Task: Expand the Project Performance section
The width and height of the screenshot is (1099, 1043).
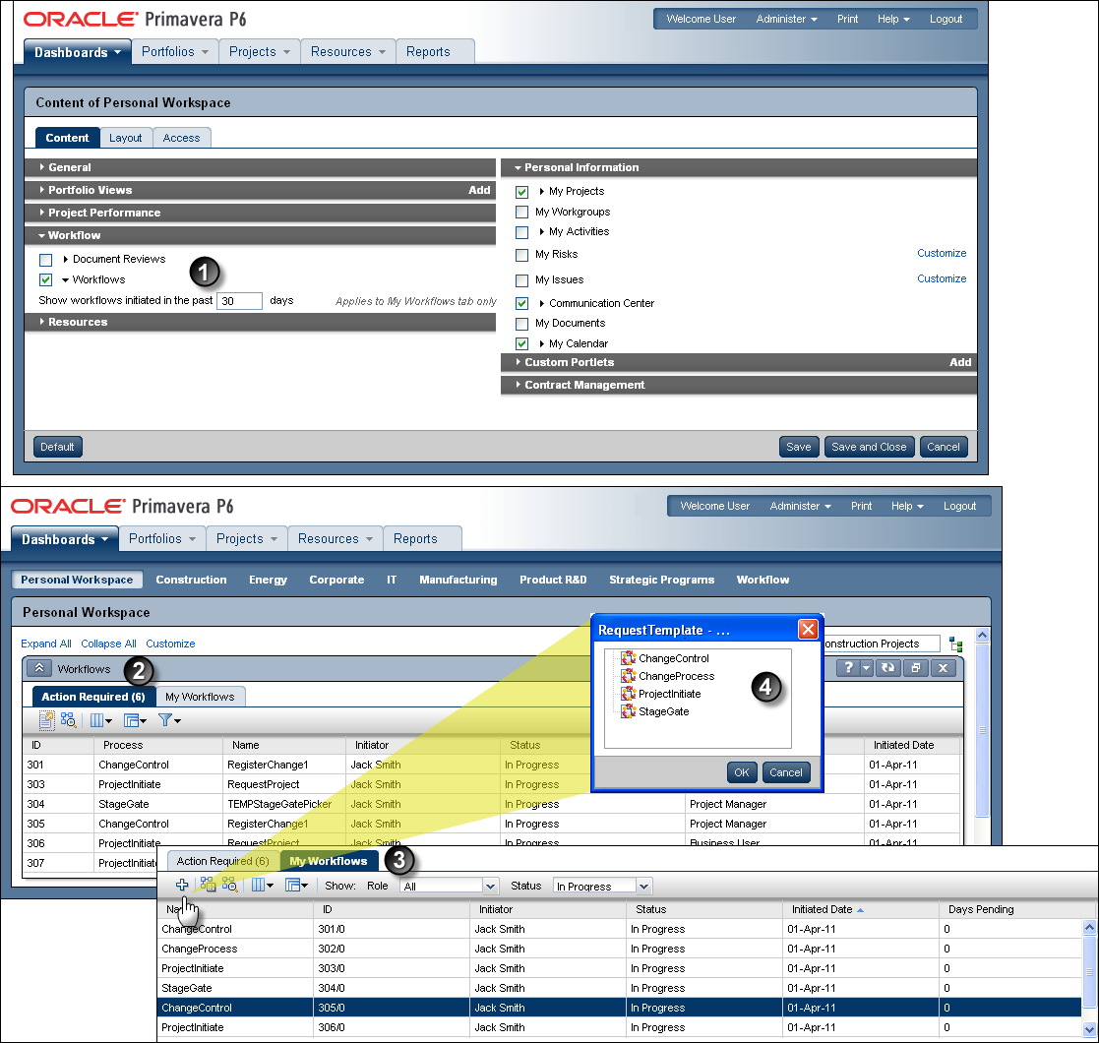Action: 260,213
